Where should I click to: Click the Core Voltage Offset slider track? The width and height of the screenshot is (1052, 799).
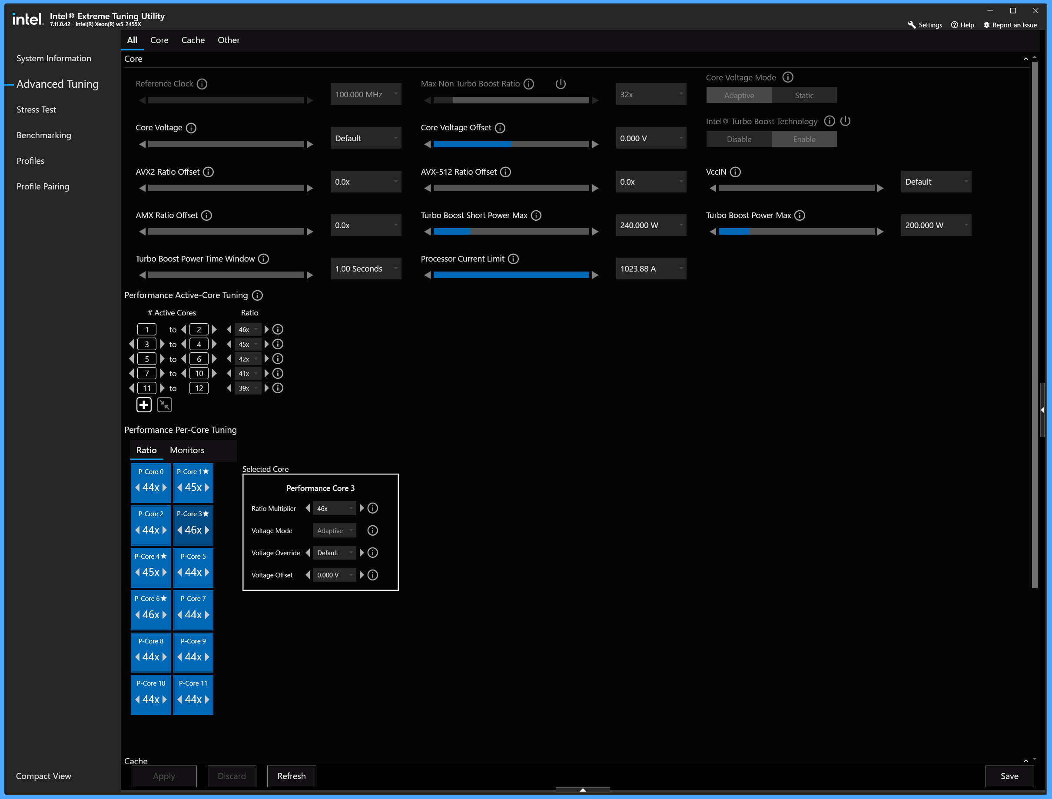pos(511,144)
